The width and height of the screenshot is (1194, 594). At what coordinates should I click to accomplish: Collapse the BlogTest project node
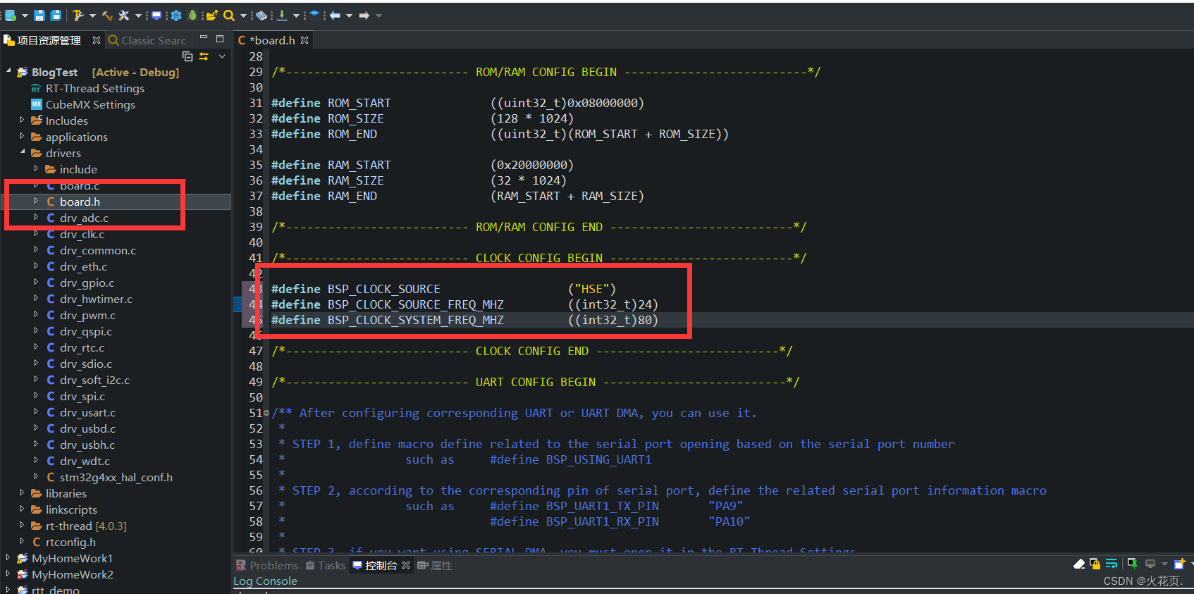(x=9, y=71)
